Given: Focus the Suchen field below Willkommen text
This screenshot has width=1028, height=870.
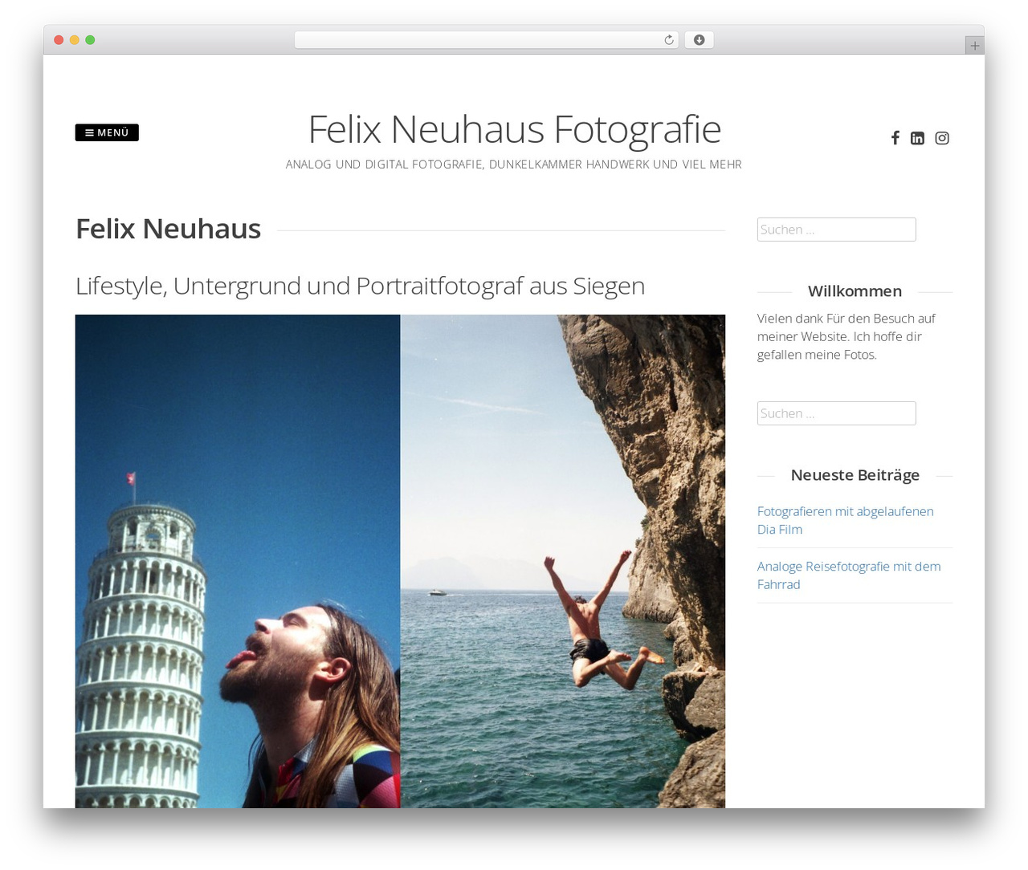Looking at the screenshot, I should [836, 413].
